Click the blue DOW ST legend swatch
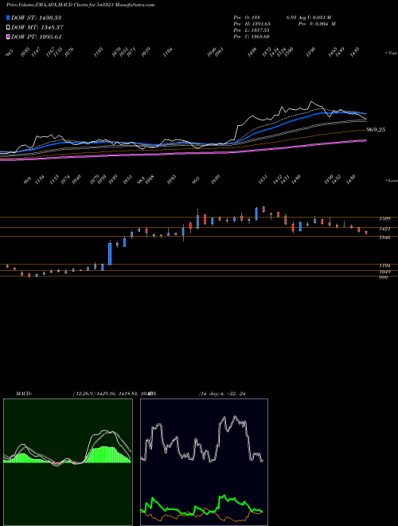 click(x=8, y=18)
